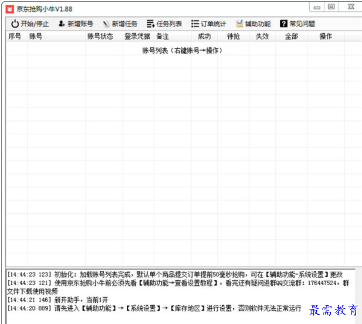Close the 京东抢购小牛 window

point(351,7)
